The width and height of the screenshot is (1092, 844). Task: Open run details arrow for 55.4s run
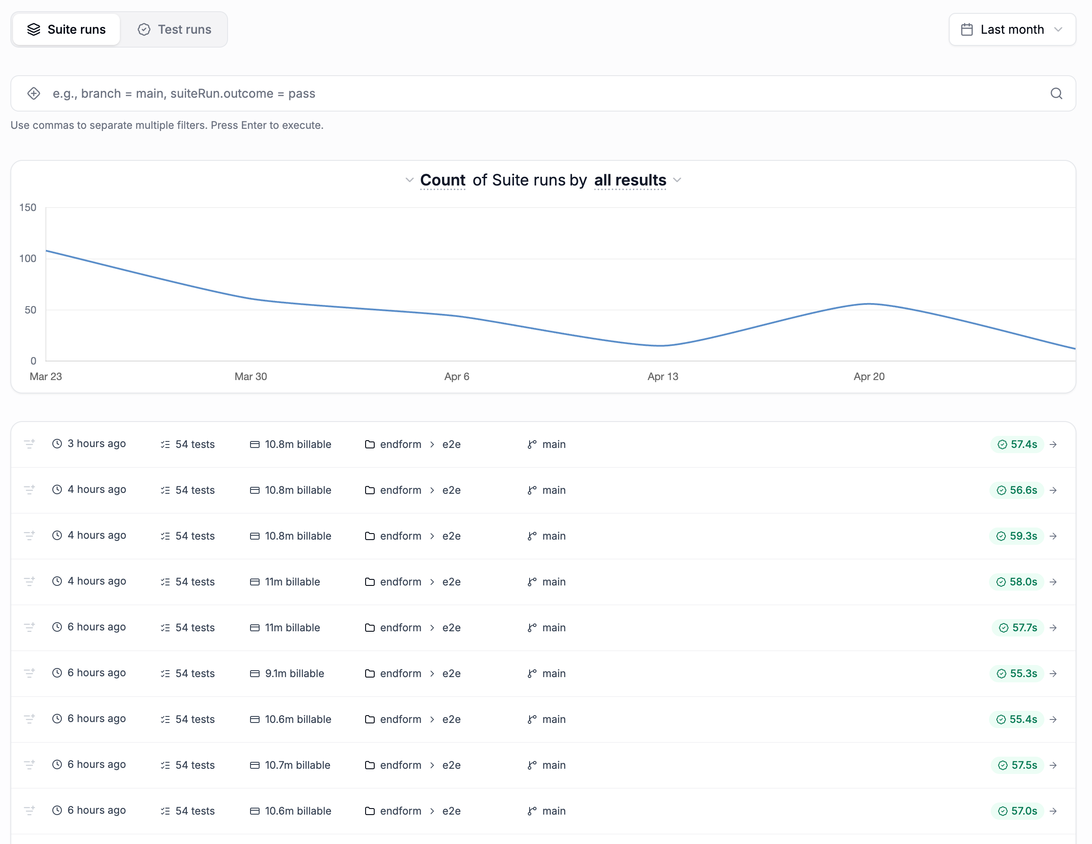1053,719
